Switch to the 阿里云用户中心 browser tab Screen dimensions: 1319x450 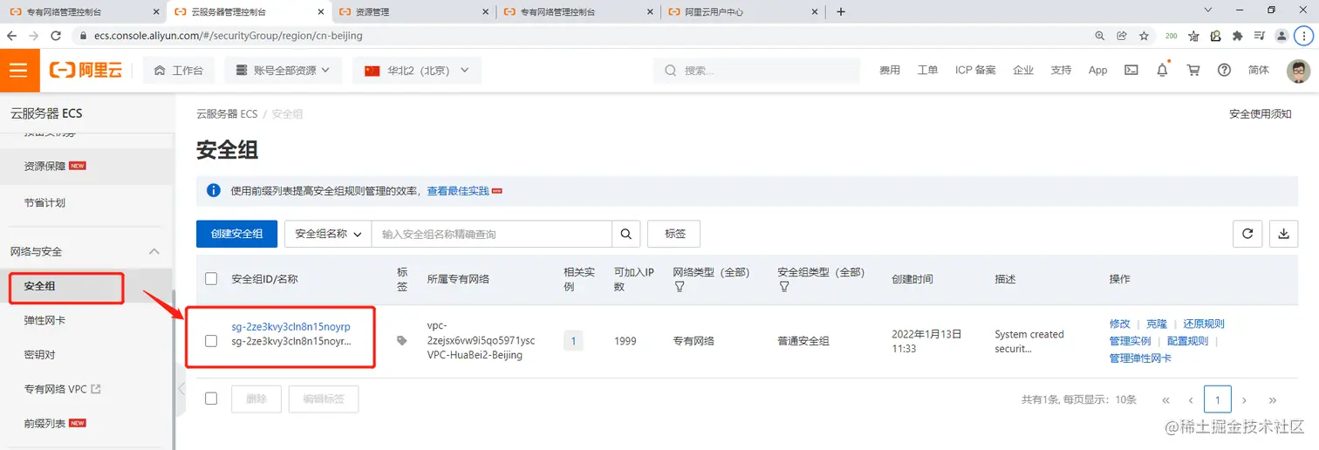[x=743, y=12]
